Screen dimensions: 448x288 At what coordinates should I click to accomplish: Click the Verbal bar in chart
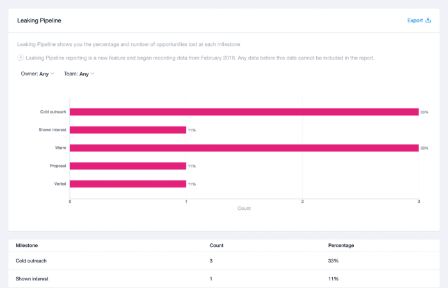pyautogui.click(x=128, y=184)
